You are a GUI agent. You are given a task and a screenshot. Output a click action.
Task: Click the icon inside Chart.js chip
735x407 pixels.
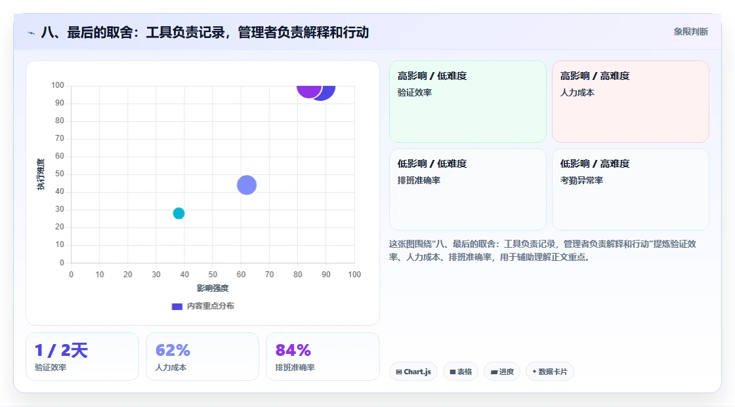point(399,372)
